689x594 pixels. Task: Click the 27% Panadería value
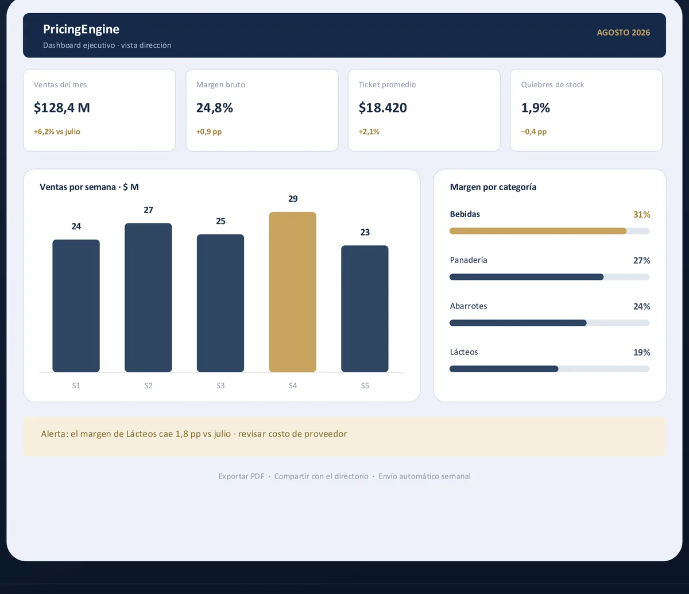coord(642,260)
